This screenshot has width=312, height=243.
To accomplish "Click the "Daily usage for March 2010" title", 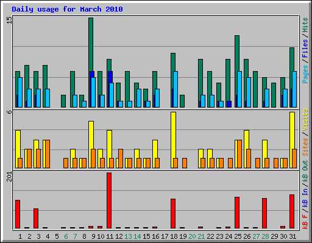I will coord(67,9).
